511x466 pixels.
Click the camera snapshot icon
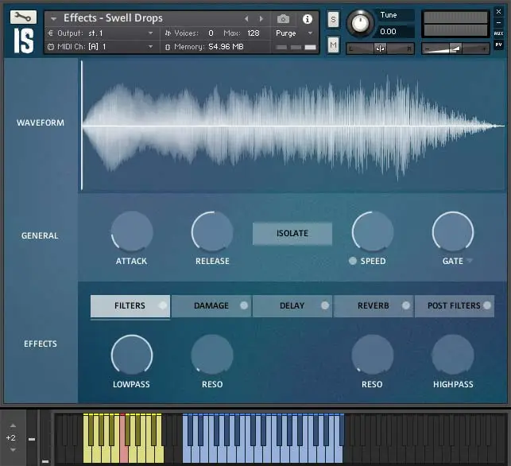pyautogui.click(x=283, y=18)
